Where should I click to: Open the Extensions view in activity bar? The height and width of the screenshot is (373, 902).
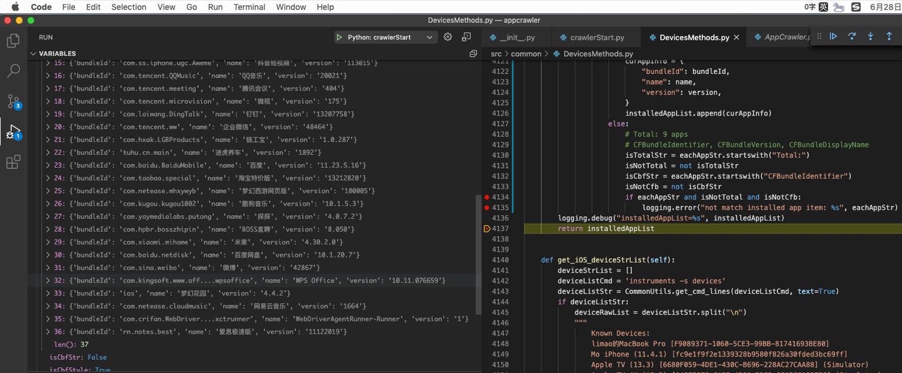(x=13, y=162)
